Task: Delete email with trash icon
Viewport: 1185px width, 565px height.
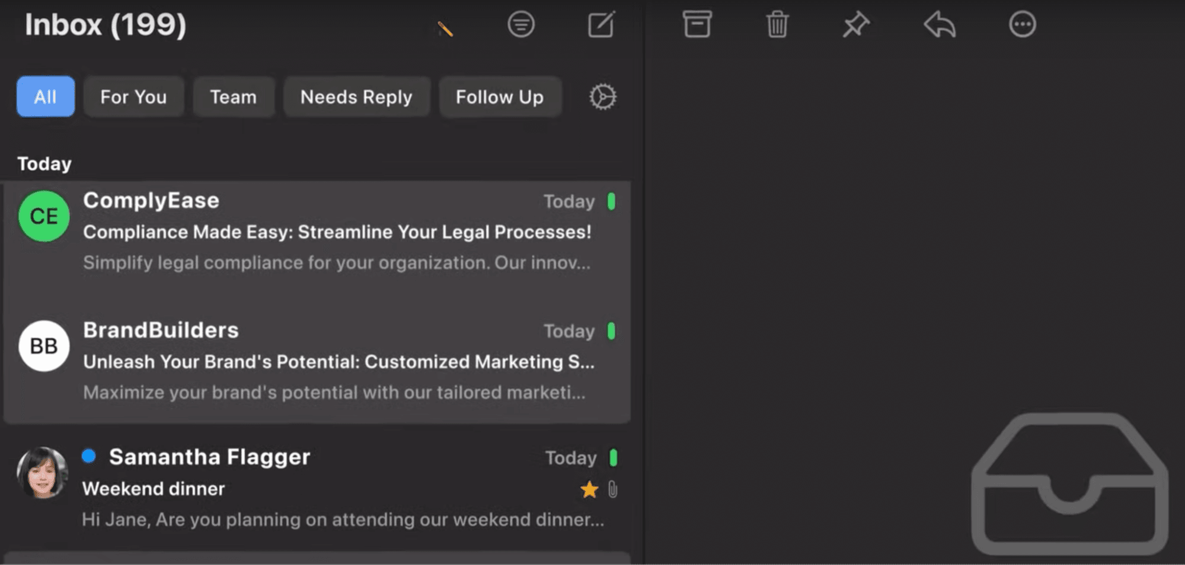Action: tap(777, 25)
